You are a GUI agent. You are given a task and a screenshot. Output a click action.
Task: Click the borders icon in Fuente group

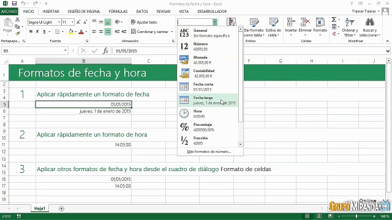(x=57, y=32)
